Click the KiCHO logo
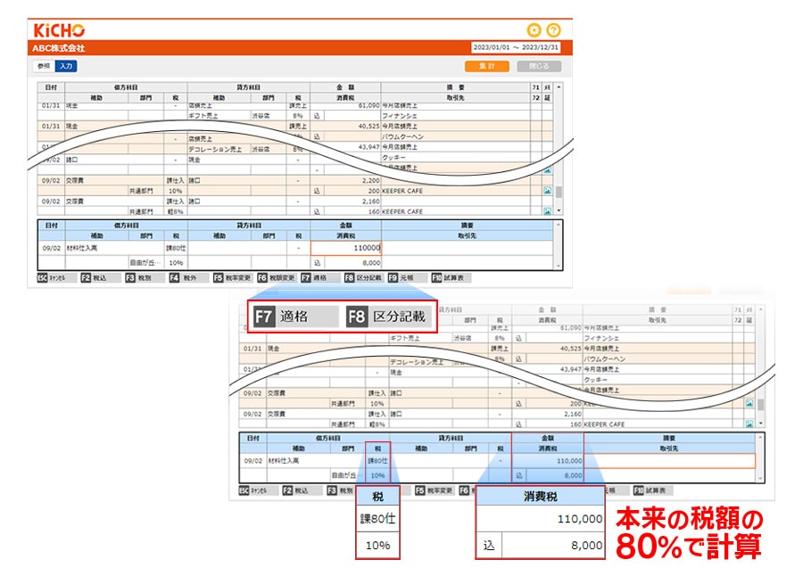 [59, 29]
